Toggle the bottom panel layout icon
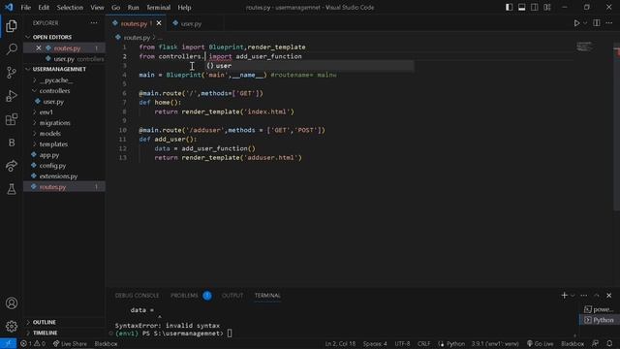Viewport: 620px width, 349px height. 522,7
